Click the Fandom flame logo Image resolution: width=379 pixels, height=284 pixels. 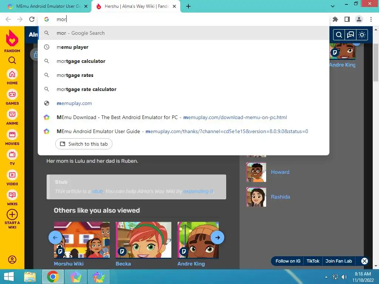(12, 38)
